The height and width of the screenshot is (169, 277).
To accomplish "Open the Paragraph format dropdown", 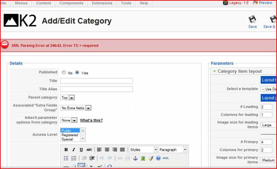I will tap(172, 150).
